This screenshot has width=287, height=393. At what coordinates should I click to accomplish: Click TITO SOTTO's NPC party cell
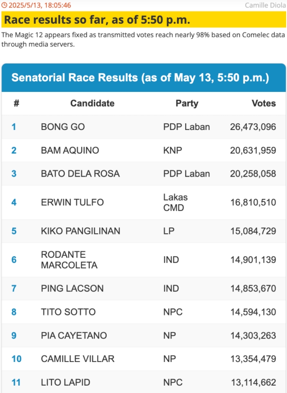click(173, 312)
